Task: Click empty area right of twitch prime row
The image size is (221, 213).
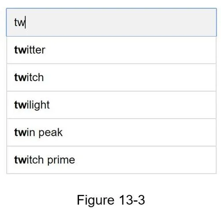Action: click(x=146, y=160)
